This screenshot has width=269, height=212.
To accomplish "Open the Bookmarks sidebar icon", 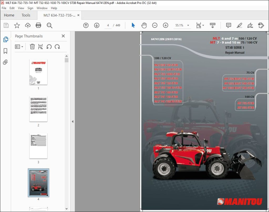I will [5, 51].
